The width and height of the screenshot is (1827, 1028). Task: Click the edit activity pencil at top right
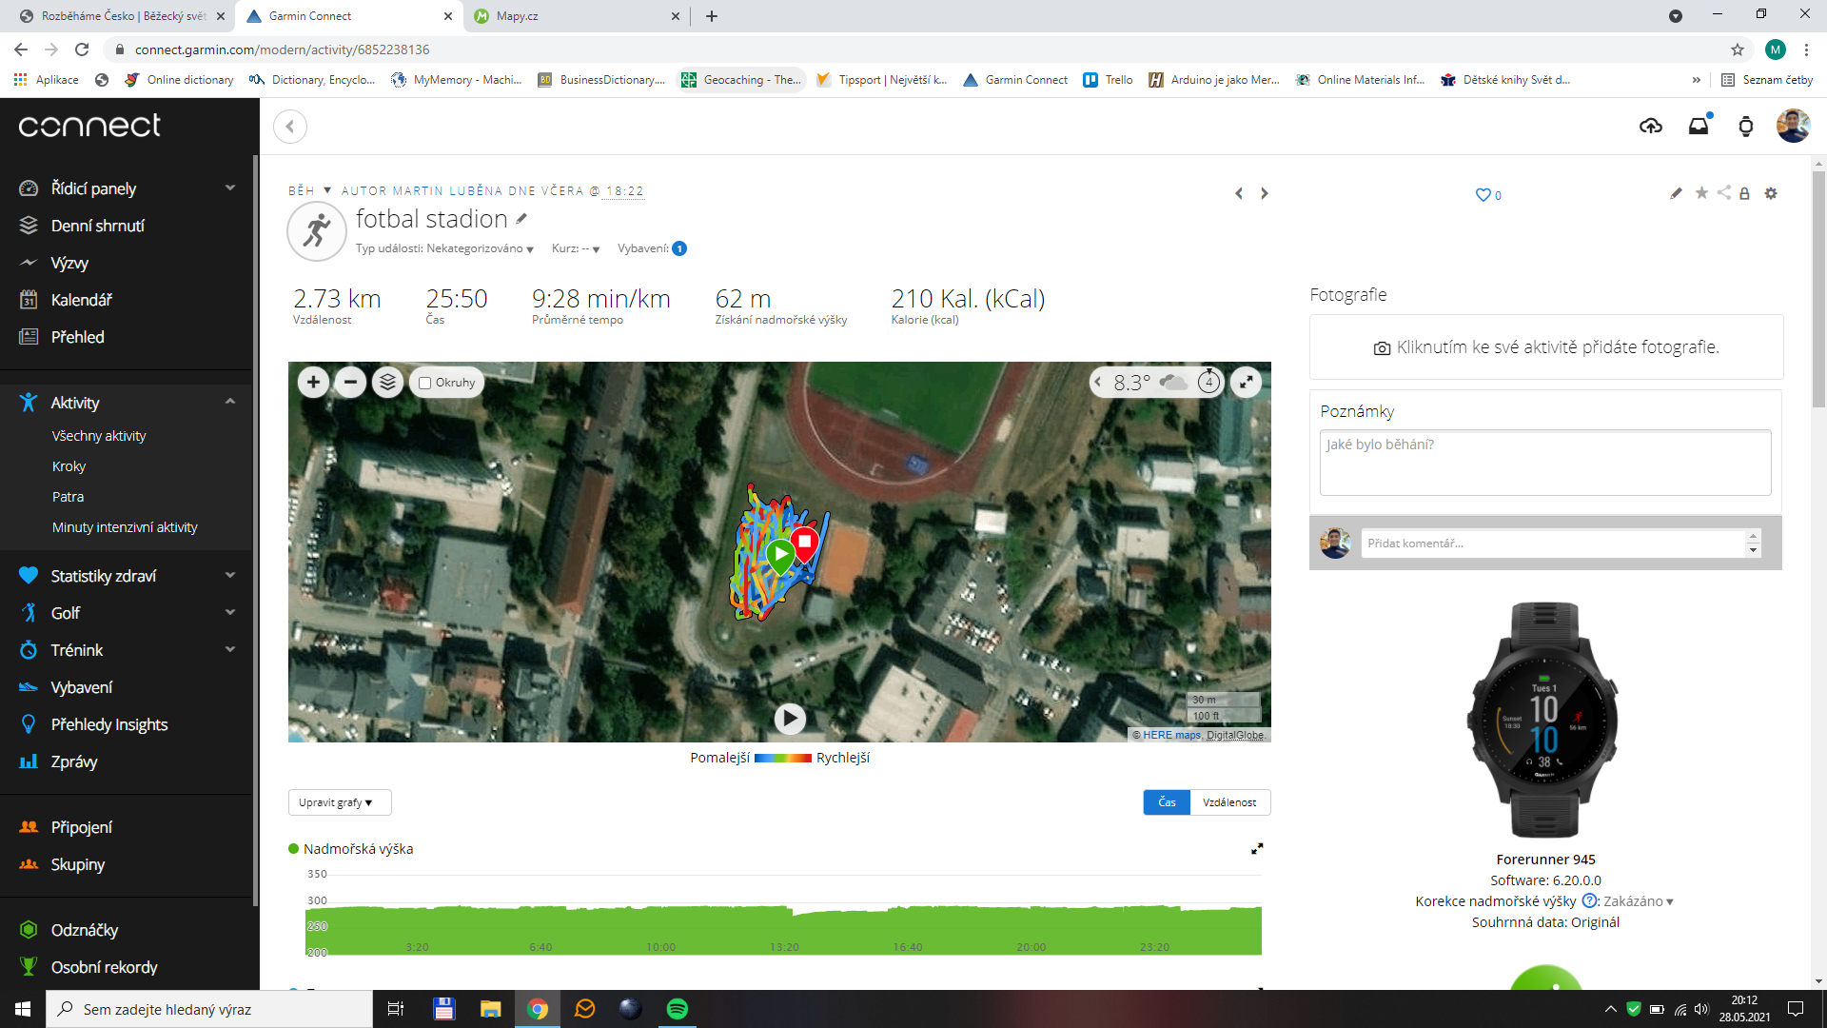click(x=1676, y=193)
